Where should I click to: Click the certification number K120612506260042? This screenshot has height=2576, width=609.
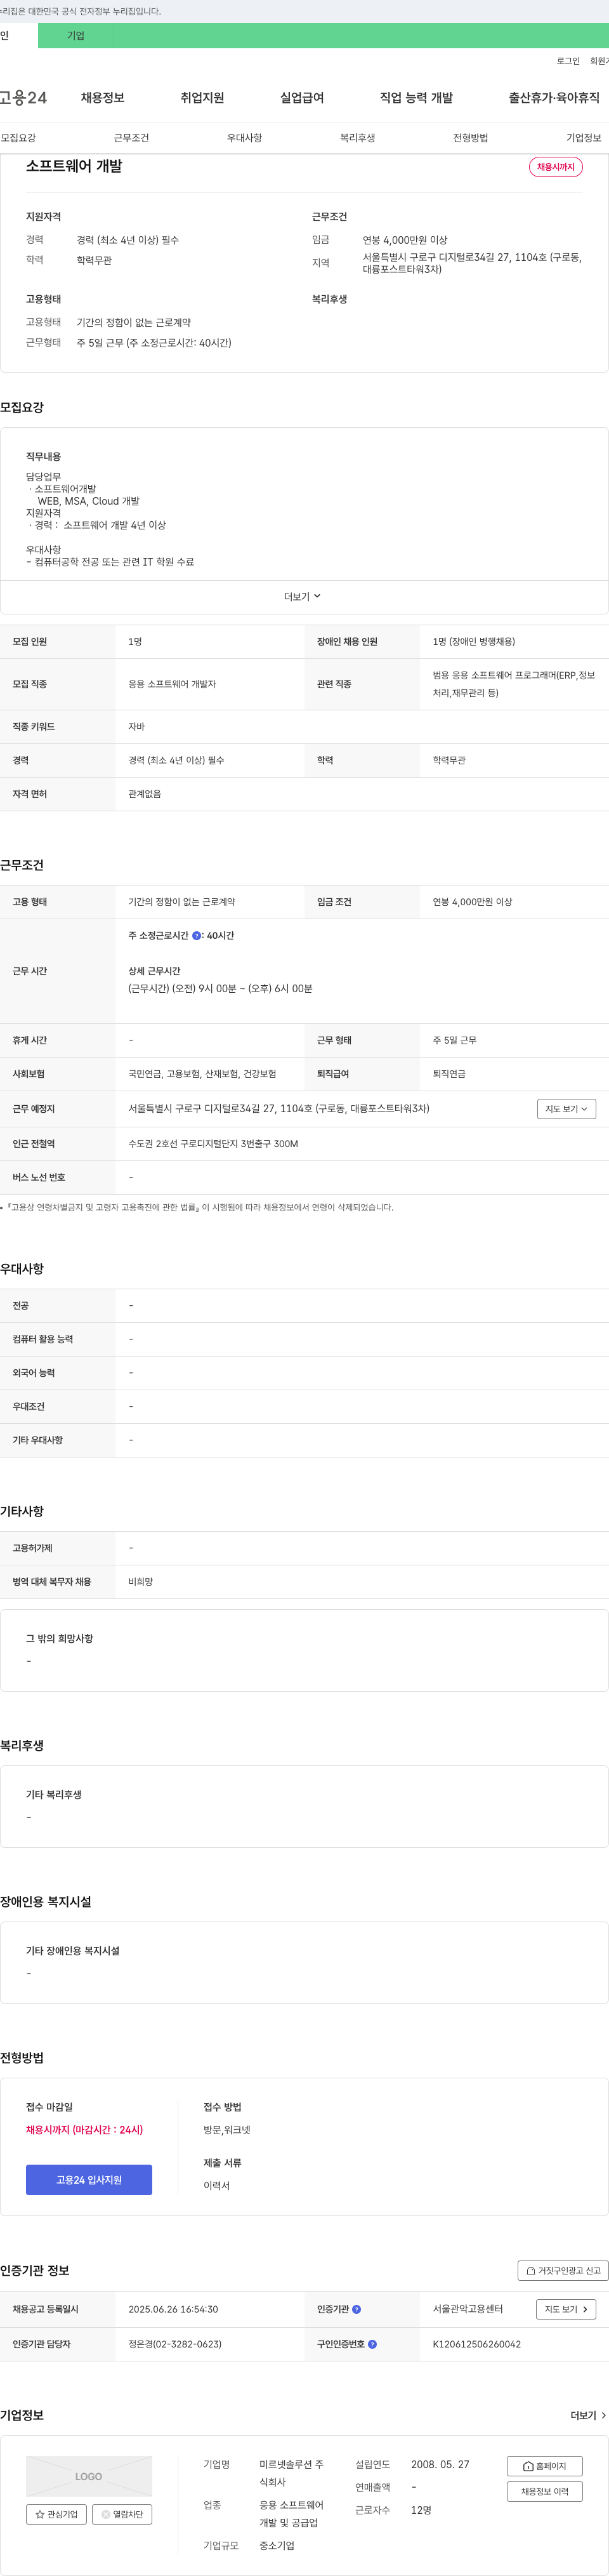click(x=476, y=2344)
